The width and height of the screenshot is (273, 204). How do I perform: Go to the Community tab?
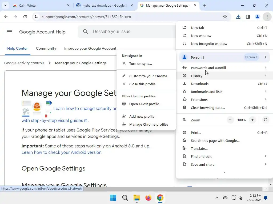[x=46, y=48]
